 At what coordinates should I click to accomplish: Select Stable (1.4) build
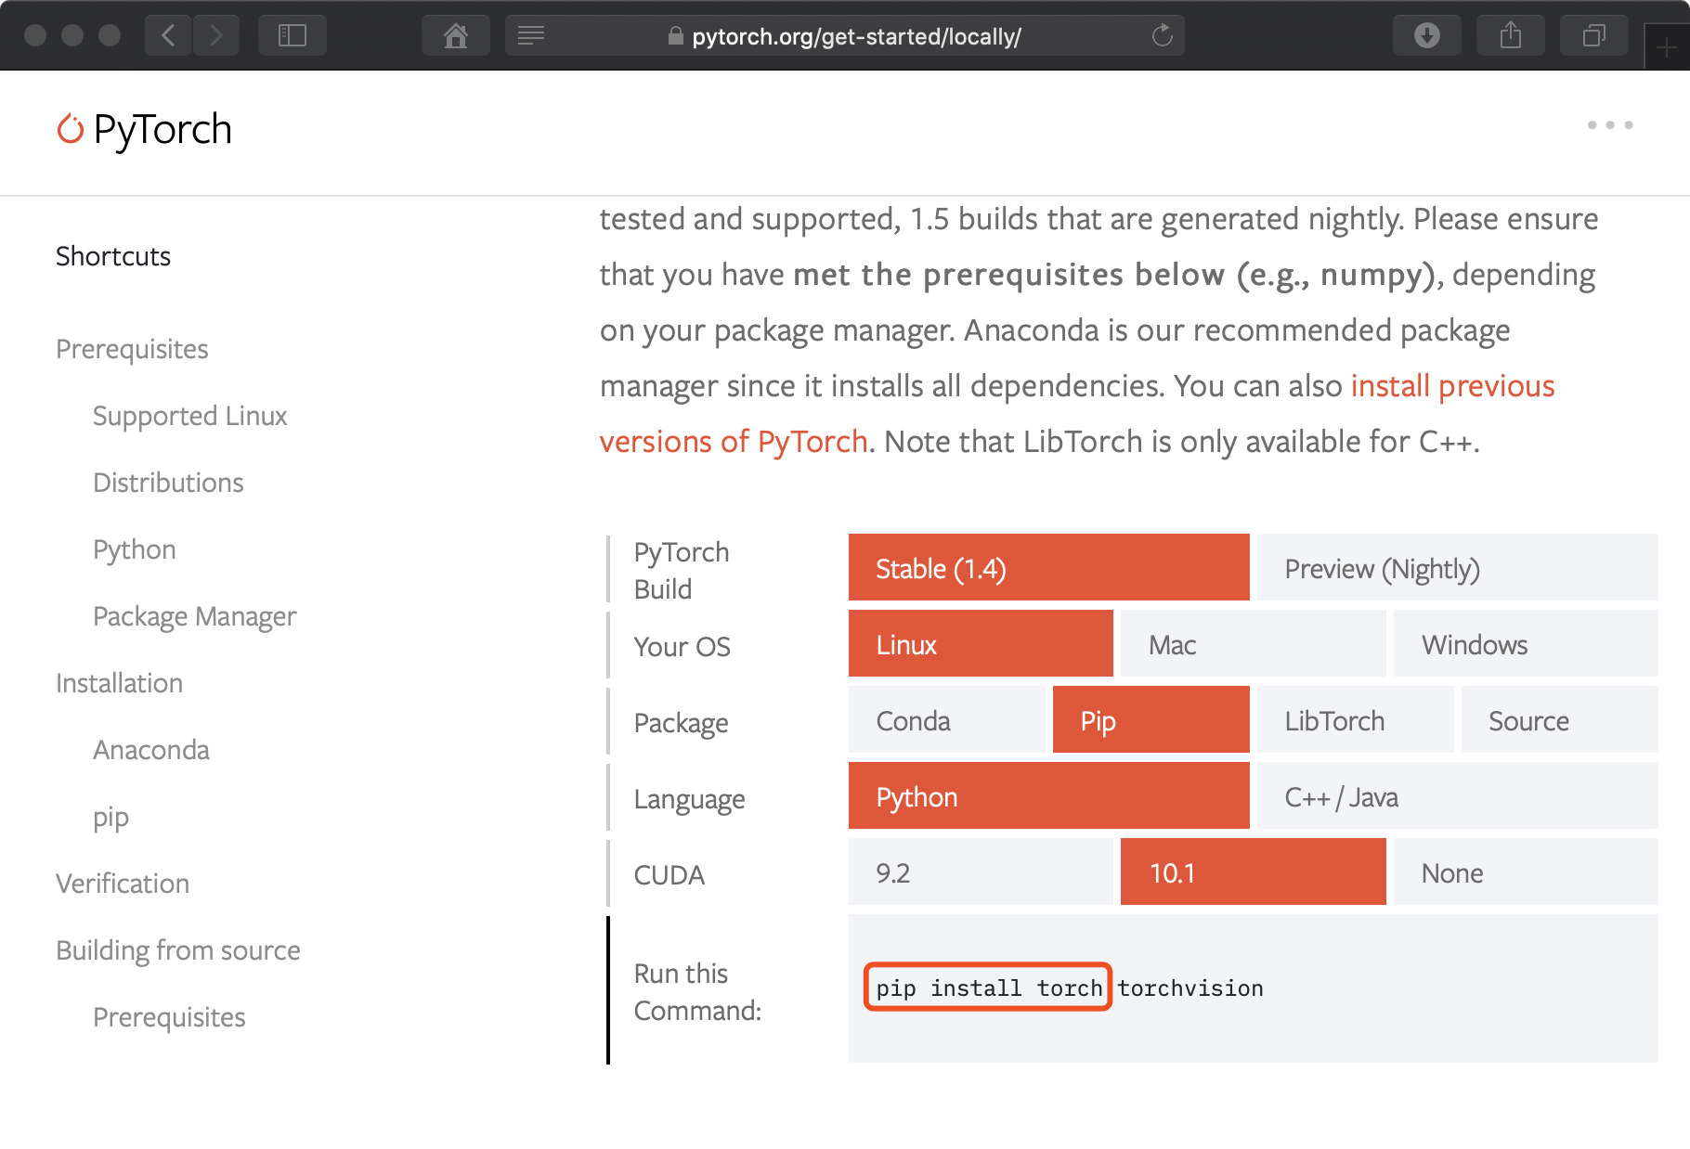(1049, 568)
